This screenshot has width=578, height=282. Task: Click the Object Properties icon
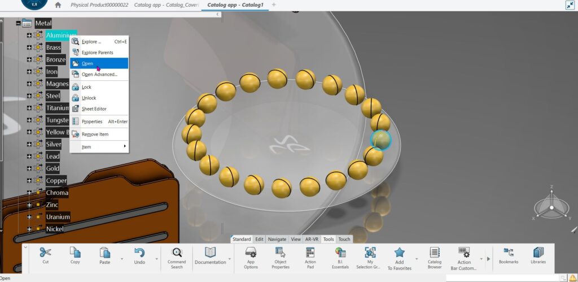click(280, 253)
